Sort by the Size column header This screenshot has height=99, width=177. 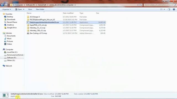tap(98, 13)
